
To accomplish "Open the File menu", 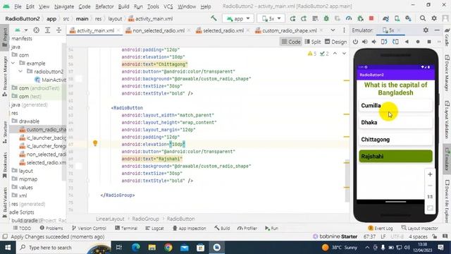I will pyautogui.click(x=18, y=6).
